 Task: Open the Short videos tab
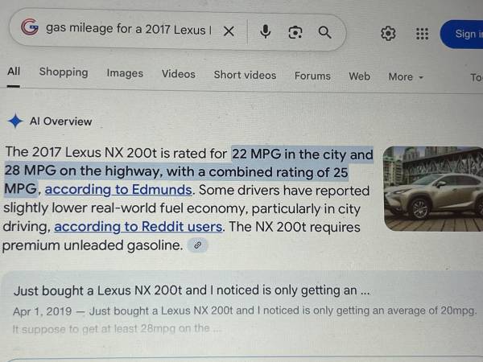(x=245, y=75)
